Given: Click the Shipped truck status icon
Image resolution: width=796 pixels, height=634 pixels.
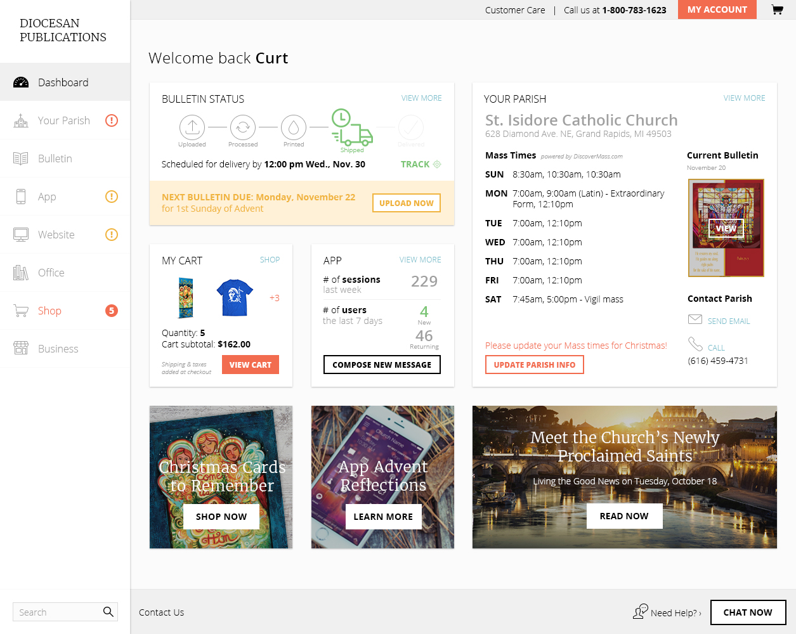Looking at the screenshot, I should click(352, 127).
